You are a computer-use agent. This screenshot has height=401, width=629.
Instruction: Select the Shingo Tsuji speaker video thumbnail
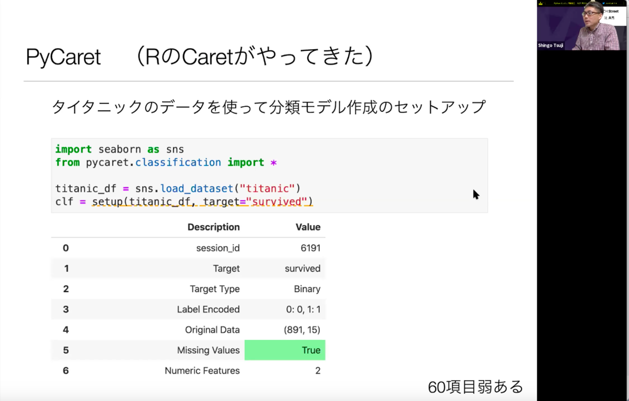pos(582,25)
